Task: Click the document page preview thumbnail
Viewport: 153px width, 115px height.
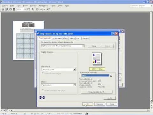Action: pos(28,41)
